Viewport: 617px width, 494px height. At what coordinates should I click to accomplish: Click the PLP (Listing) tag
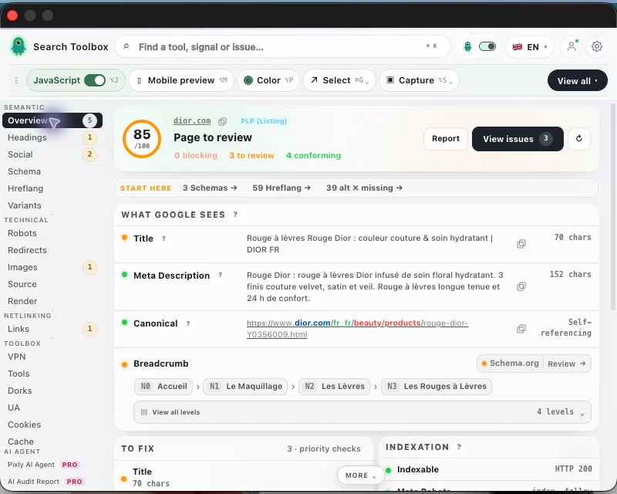click(264, 121)
